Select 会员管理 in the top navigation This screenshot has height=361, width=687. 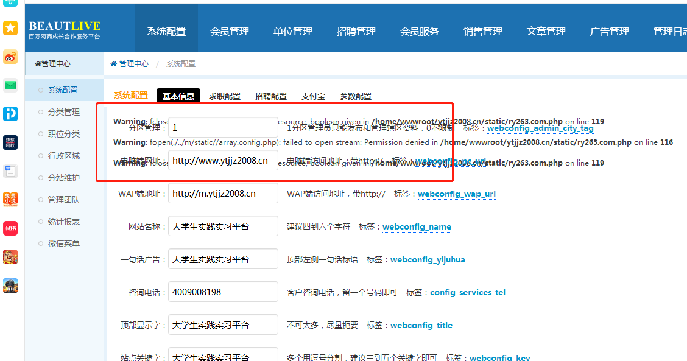coord(230,31)
